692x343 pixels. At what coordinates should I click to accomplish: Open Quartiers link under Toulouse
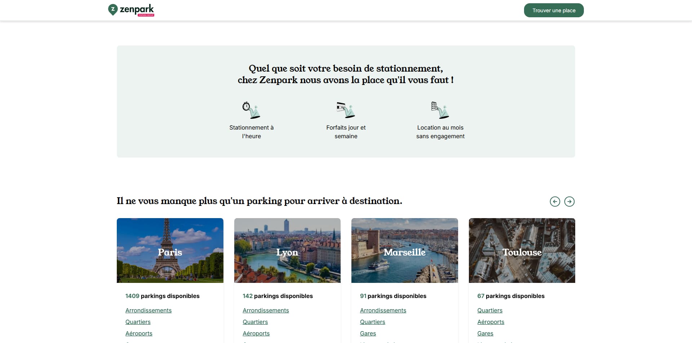click(490, 310)
